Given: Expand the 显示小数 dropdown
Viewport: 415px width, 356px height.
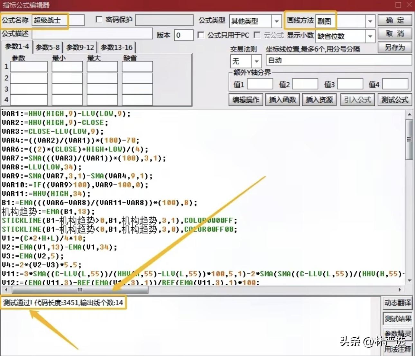Looking at the screenshot, I should tap(370, 36).
